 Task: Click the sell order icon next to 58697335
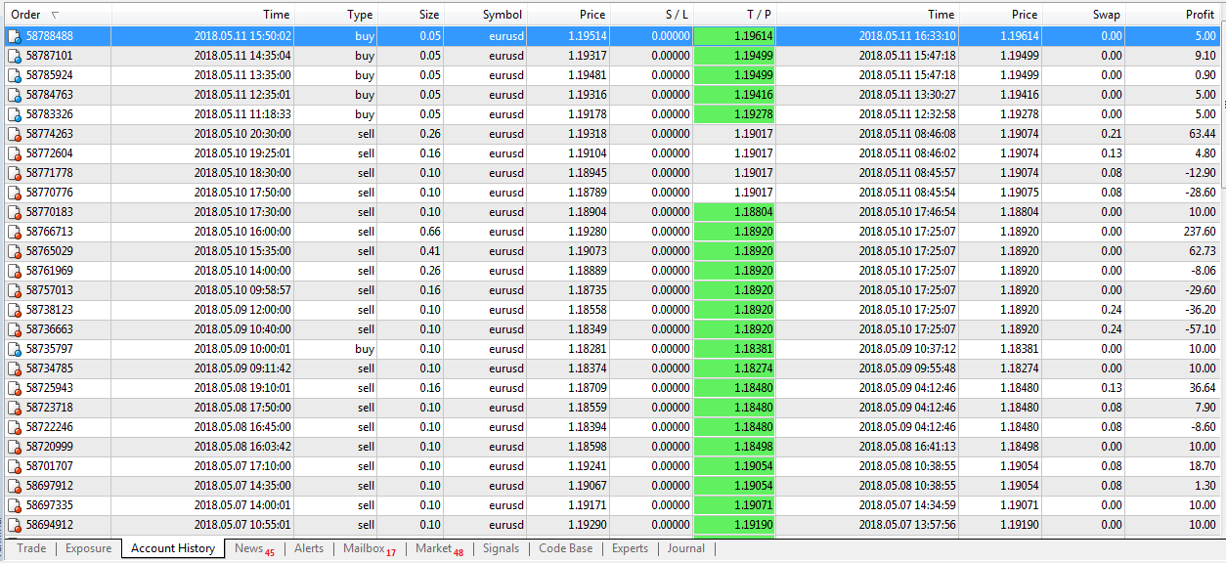(15, 505)
